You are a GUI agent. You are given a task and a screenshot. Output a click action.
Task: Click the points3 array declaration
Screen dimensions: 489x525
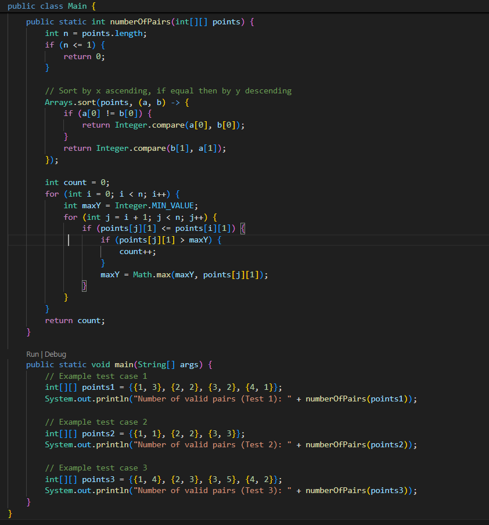point(164,480)
